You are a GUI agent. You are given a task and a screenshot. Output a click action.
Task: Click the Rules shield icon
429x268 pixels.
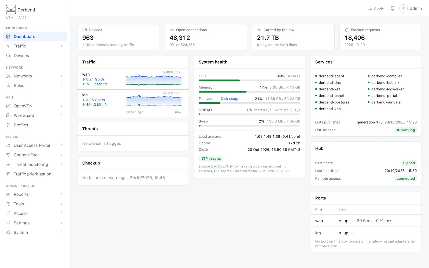(8, 85)
